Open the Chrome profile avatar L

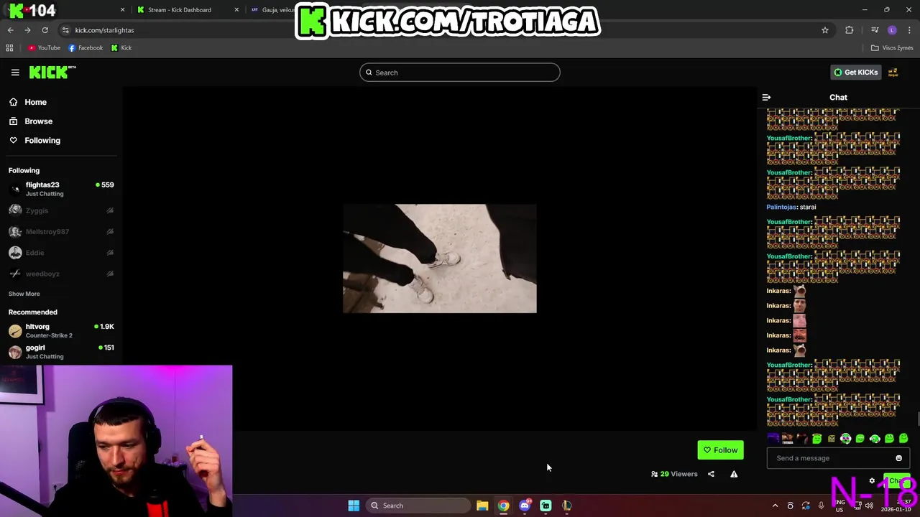click(x=892, y=30)
